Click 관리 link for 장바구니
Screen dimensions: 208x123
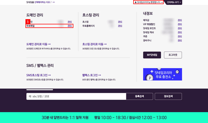pos(180,41)
